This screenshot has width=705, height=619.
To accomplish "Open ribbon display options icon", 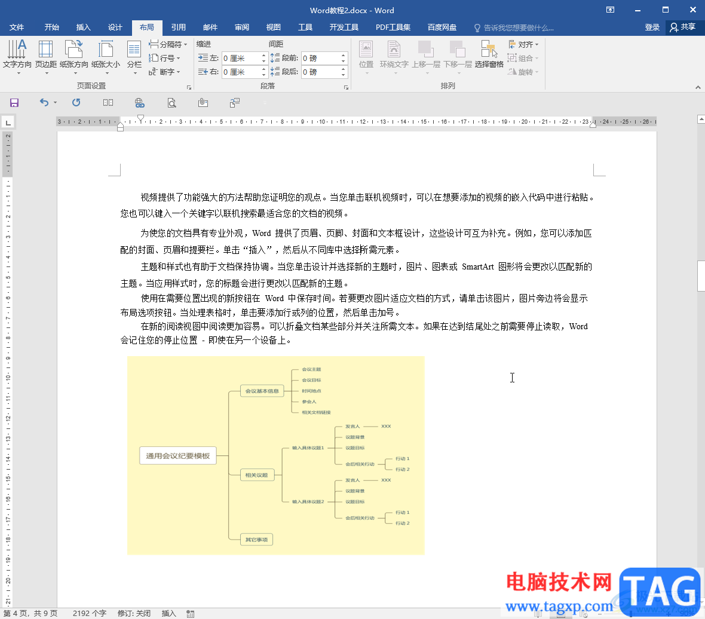I will pyautogui.click(x=610, y=10).
